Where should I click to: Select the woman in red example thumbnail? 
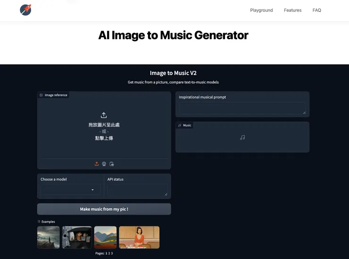coord(139,237)
